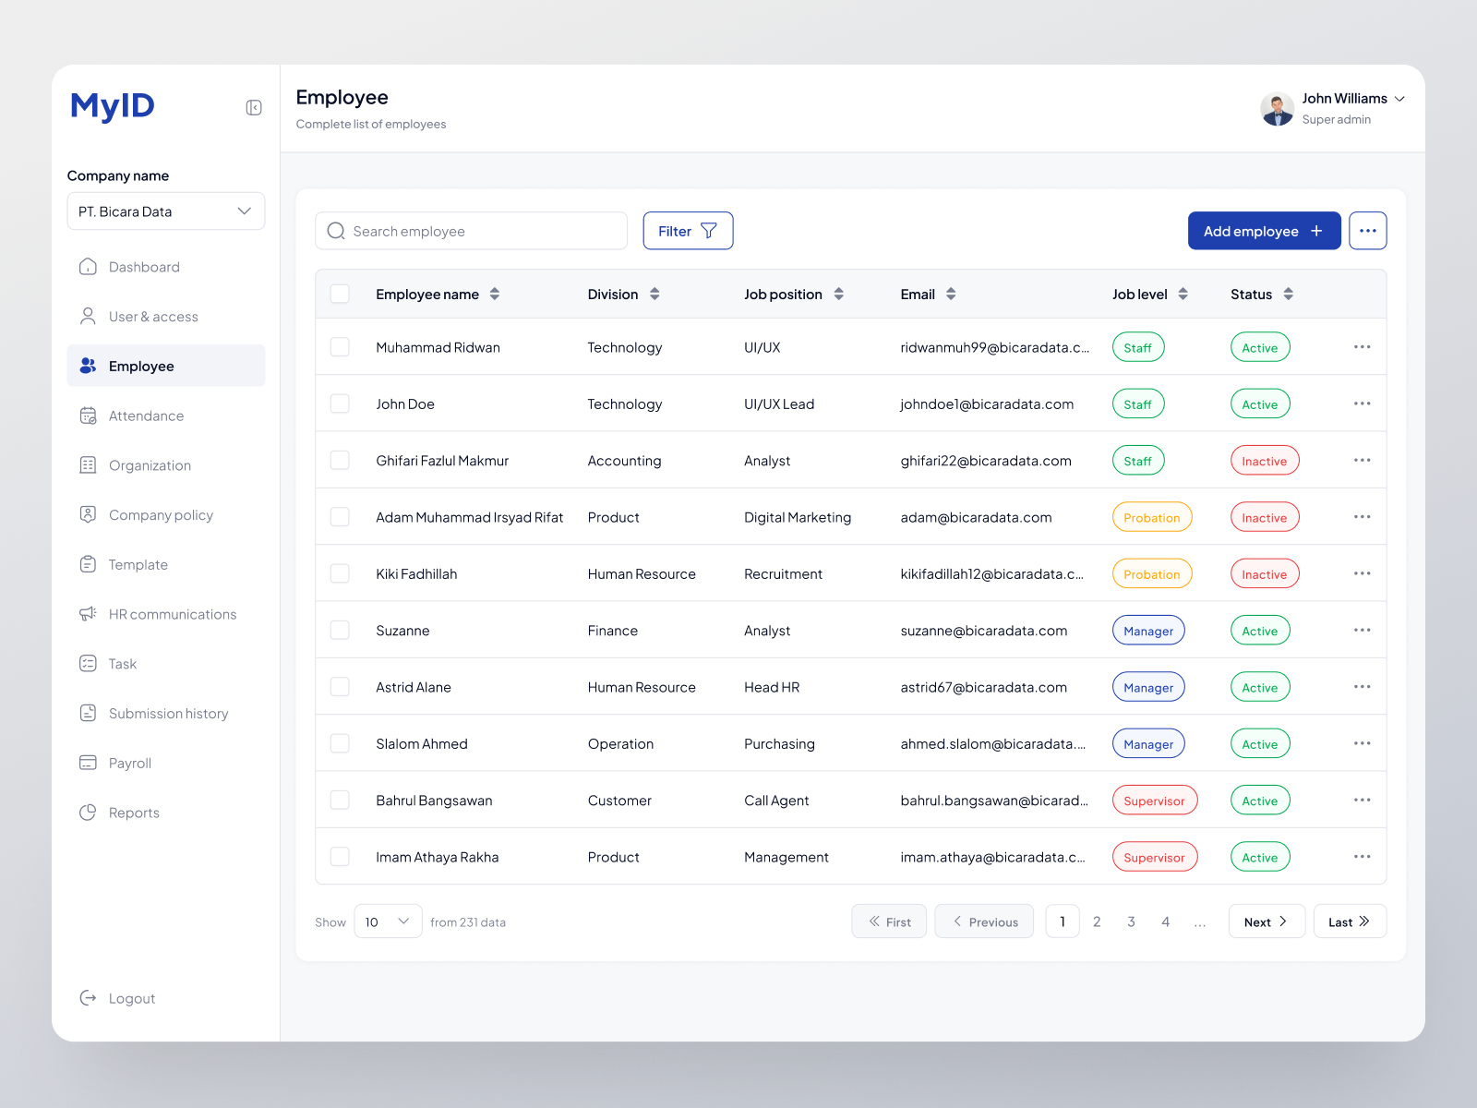Viewport: 1477px width, 1108px height.
Task: Open John Williams profile avatar
Action: 1277,109
